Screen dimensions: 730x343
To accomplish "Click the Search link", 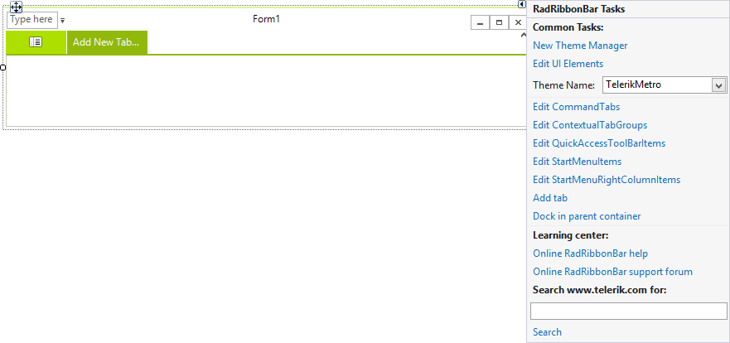I will pos(547,332).
